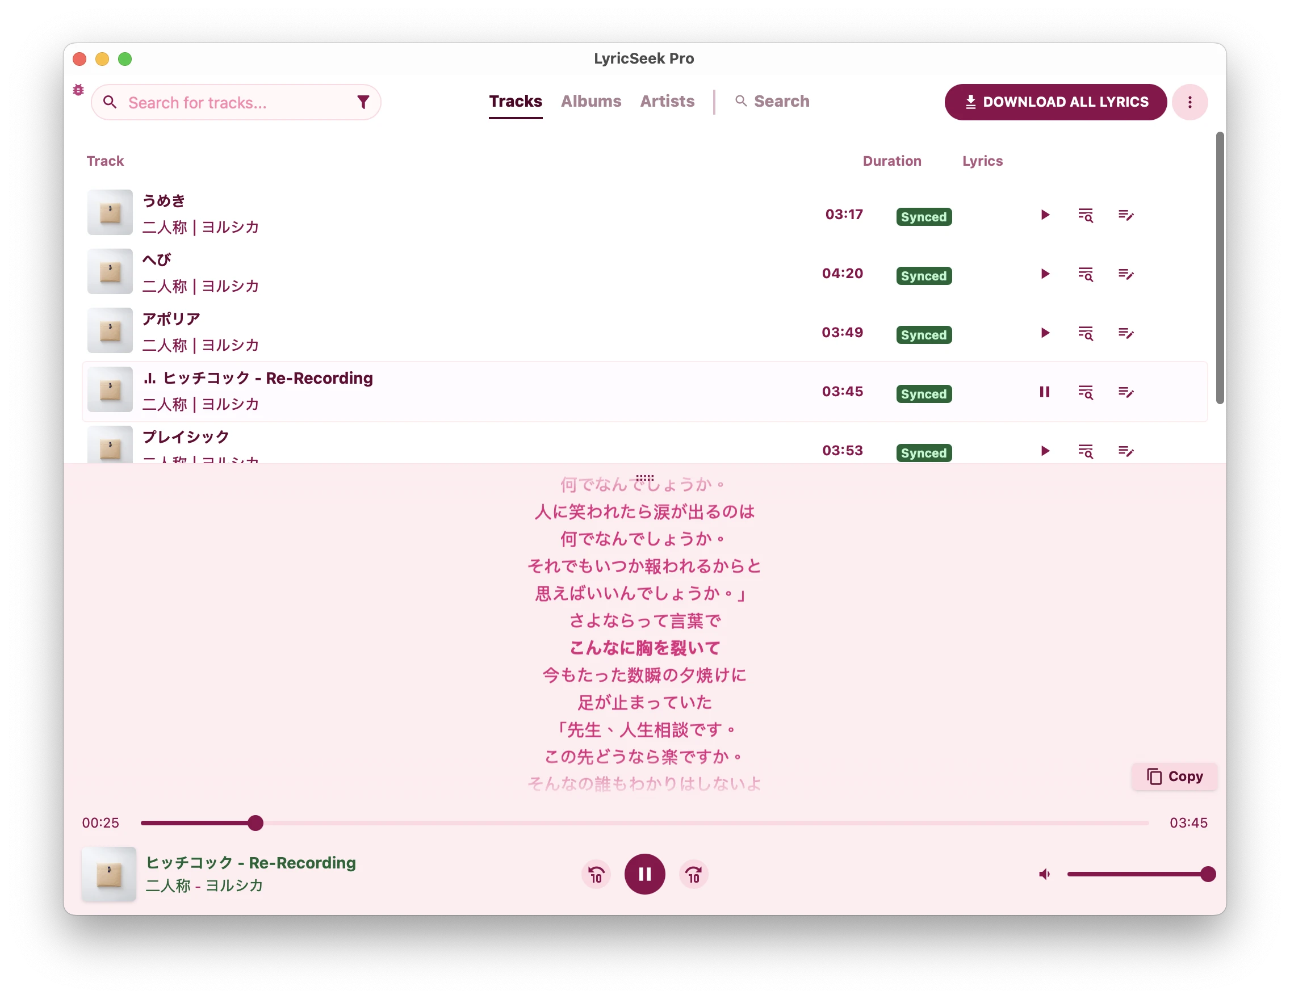Click the 03:17 duration value
1290x999 pixels.
(x=844, y=215)
